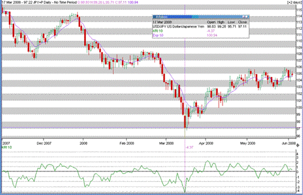Click the [+2 days] label at top right
This screenshot has height=195, width=303.
pyautogui.click(x=294, y=2)
